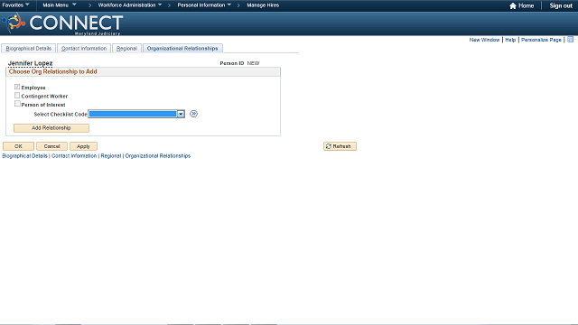The height and width of the screenshot is (325, 578).
Task: Click the checklist lookup arrow icon
Action: tap(193, 114)
